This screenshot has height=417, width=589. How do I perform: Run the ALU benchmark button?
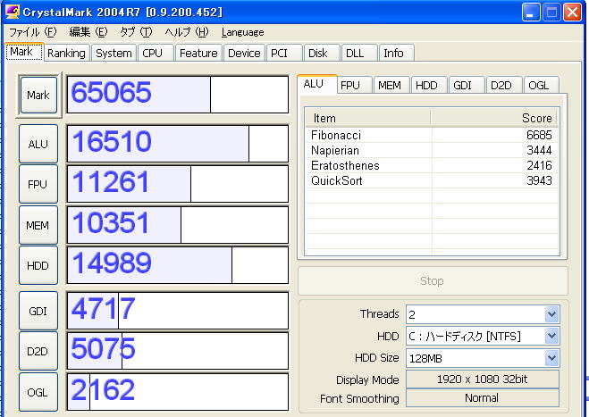click(38, 144)
